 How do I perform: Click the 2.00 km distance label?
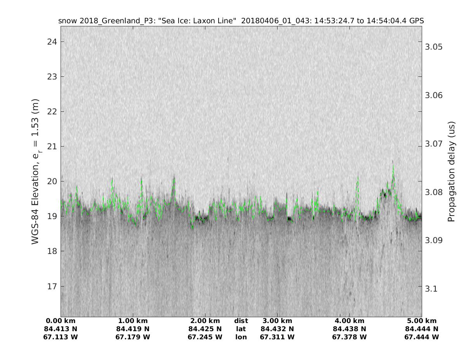coord(205,321)
